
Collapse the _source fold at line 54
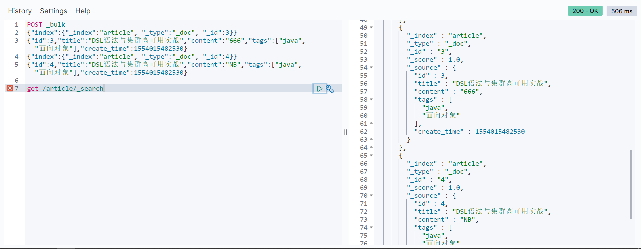coord(371,68)
